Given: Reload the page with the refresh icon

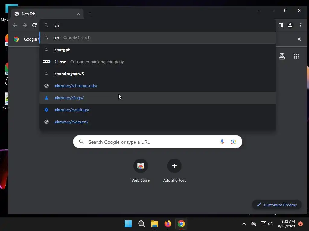Looking at the screenshot, I should click(x=34, y=25).
